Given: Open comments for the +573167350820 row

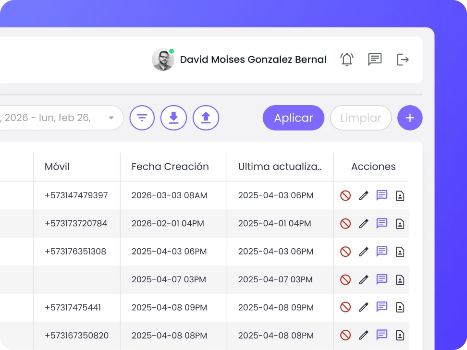Looking at the screenshot, I should click(382, 335).
